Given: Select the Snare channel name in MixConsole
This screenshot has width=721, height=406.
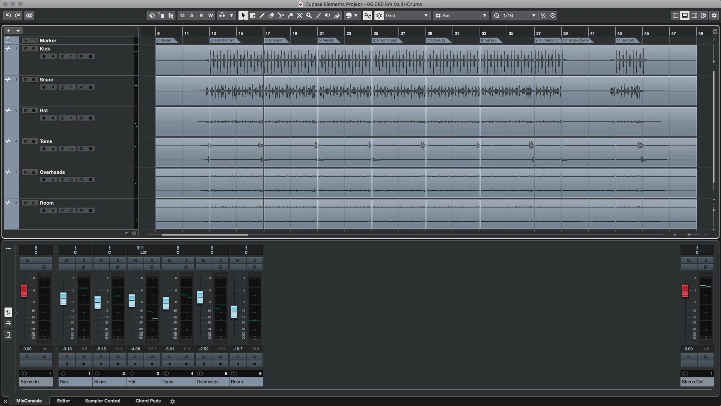Looking at the screenshot, I should (109, 382).
